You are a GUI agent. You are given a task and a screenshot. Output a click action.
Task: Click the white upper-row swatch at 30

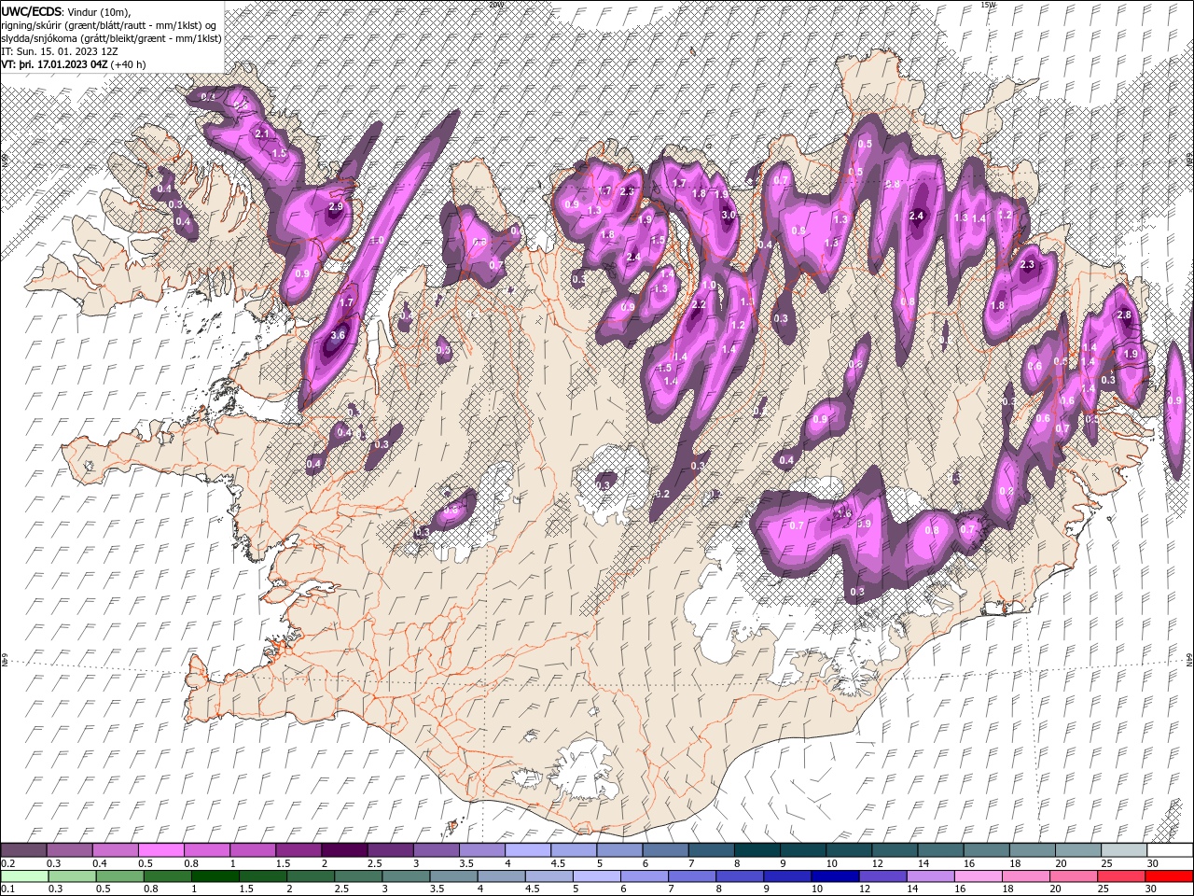[x=1170, y=850]
